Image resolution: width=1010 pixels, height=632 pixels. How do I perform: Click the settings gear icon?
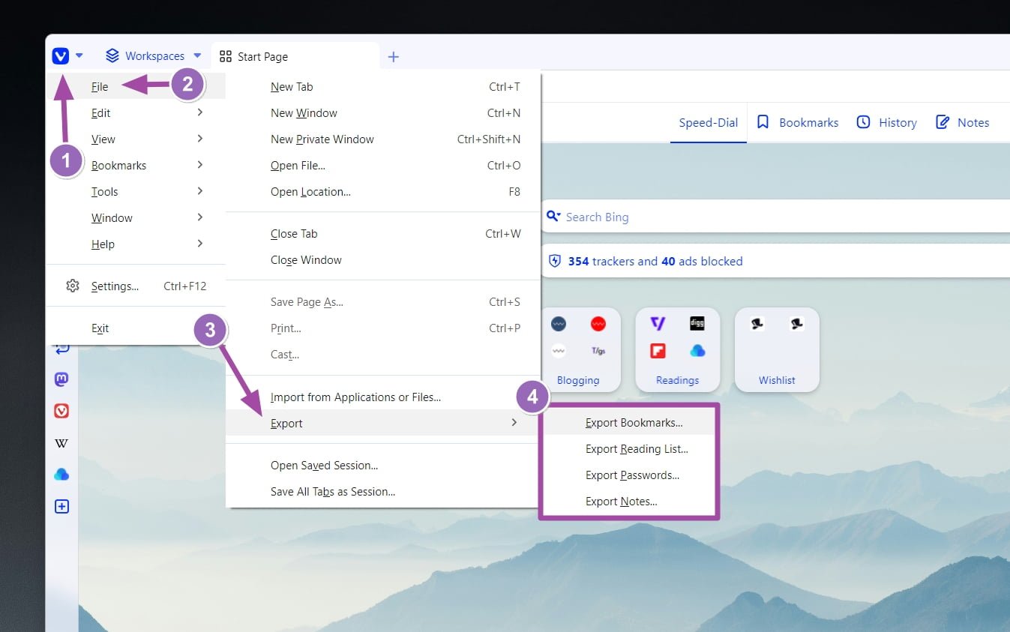73,286
